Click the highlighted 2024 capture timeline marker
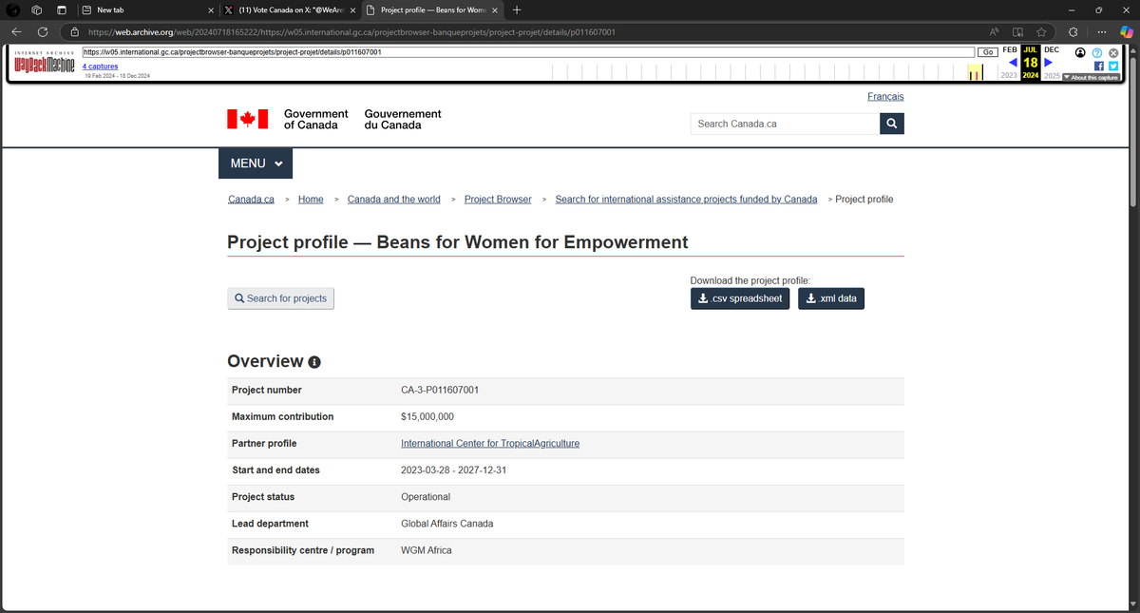Image resolution: width=1140 pixels, height=613 pixels. 975,72
